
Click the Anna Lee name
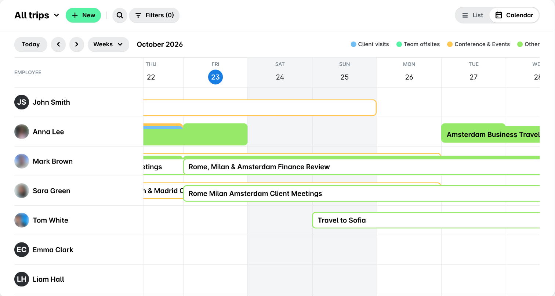[48, 131]
